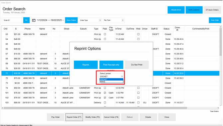223x126 pixels.
Task: Click the horizontal scrollbar of order table
Action: tap(95, 108)
